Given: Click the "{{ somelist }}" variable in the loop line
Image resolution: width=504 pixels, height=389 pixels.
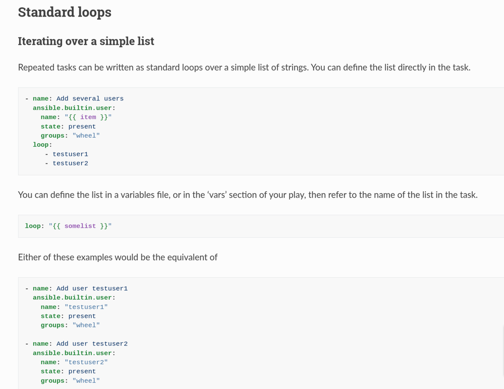Looking at the screenshot, I should point(80,226).
